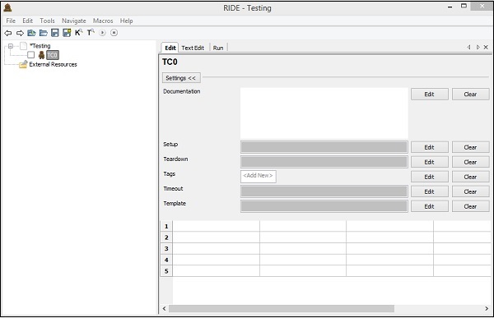Stop test run with stop icon
494x318 pixels.
pyautogui.click(x=114, y=32)
